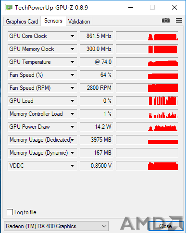Capture screenshot with the camera icon
Image resolution: width=186 pixels, height=233 pixels.
[166, 20]
